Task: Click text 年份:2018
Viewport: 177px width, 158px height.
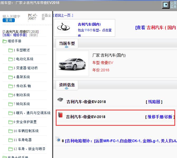Action: click(101, 70)
